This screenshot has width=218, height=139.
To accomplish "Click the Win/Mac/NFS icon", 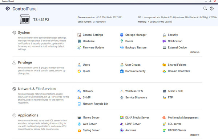I will (x=122, y=91).
